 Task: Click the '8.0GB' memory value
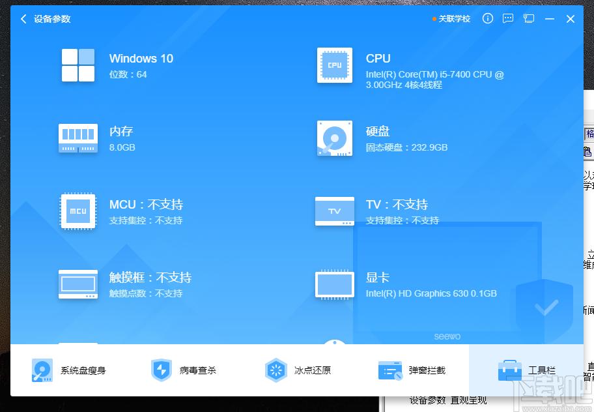point(122,147)
